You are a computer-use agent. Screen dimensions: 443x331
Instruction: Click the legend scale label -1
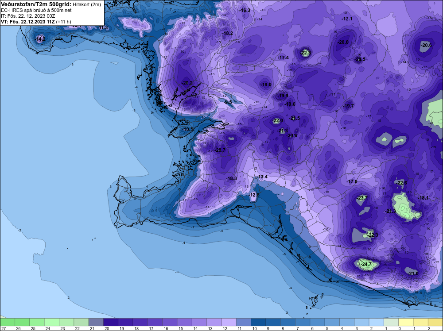click(386, 328)
